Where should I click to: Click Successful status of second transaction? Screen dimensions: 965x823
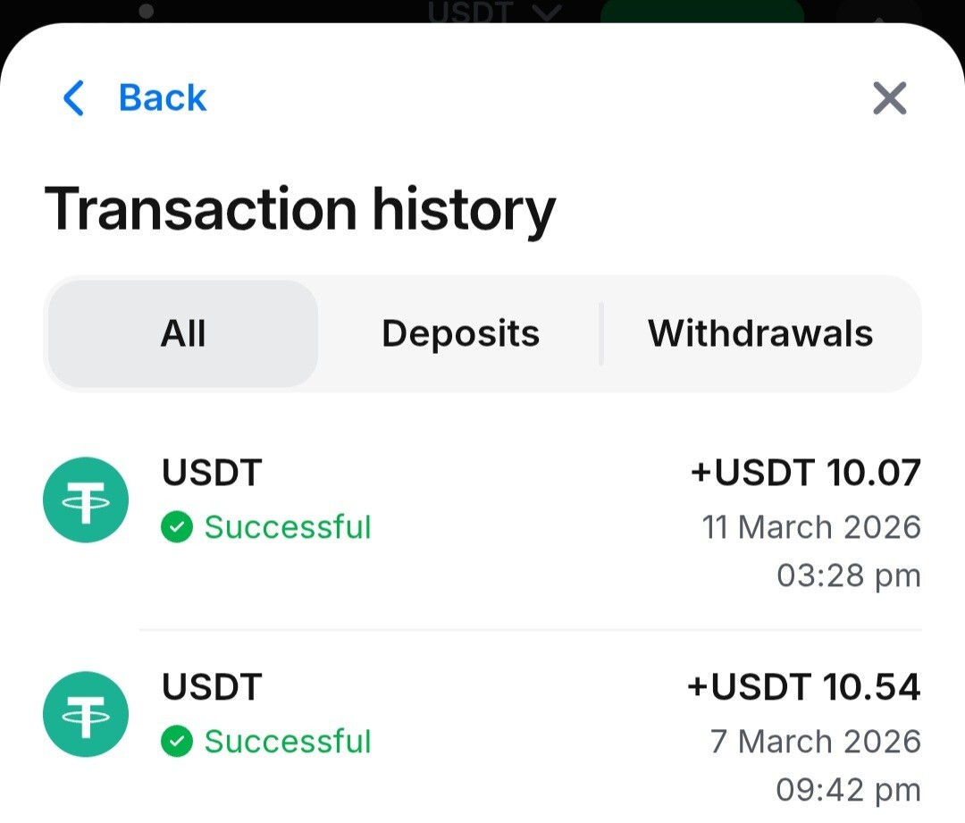tap(287, 742)
